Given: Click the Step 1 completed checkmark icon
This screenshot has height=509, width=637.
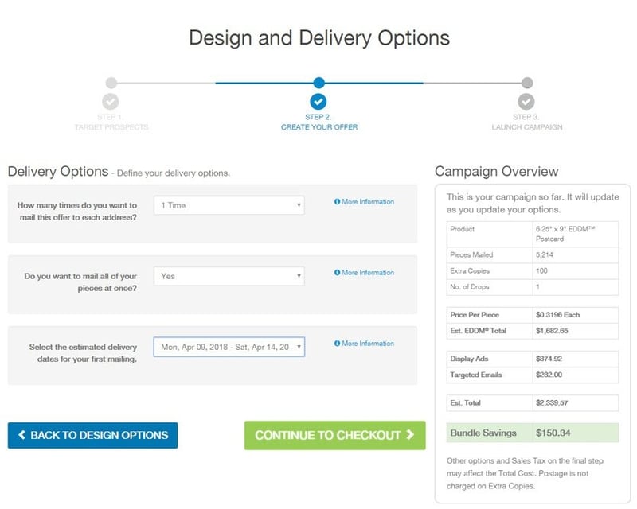Looking at the screenshot, I should (x=110, y=102).
